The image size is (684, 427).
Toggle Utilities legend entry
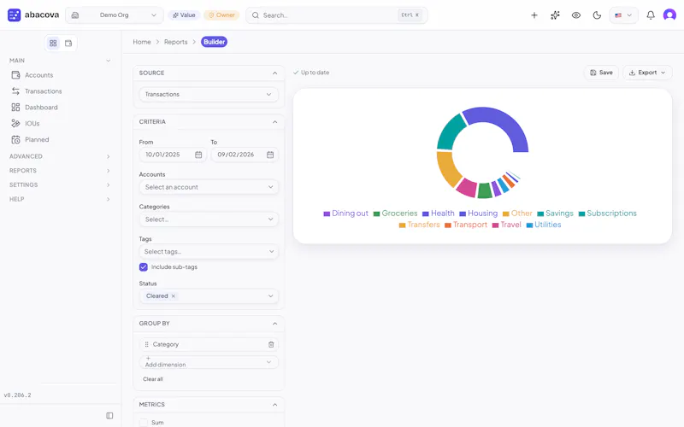544,225
